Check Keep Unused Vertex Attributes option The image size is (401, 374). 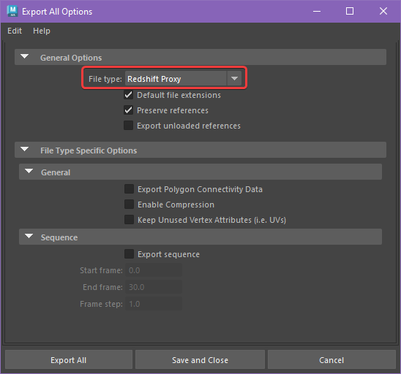coord(129,220)
